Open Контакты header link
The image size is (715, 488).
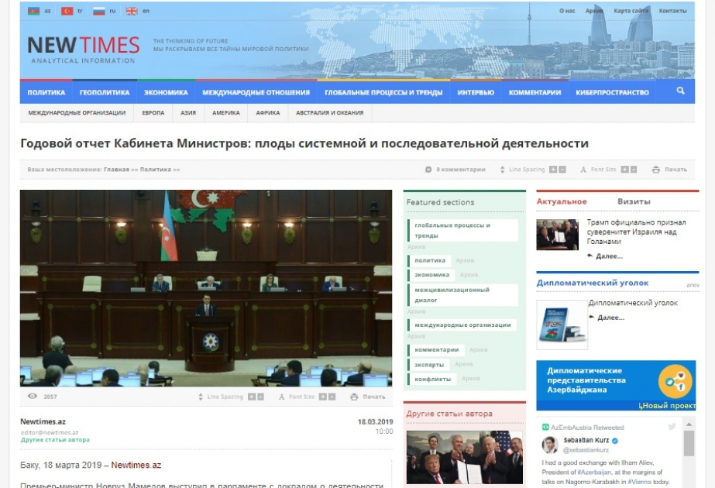672,11
